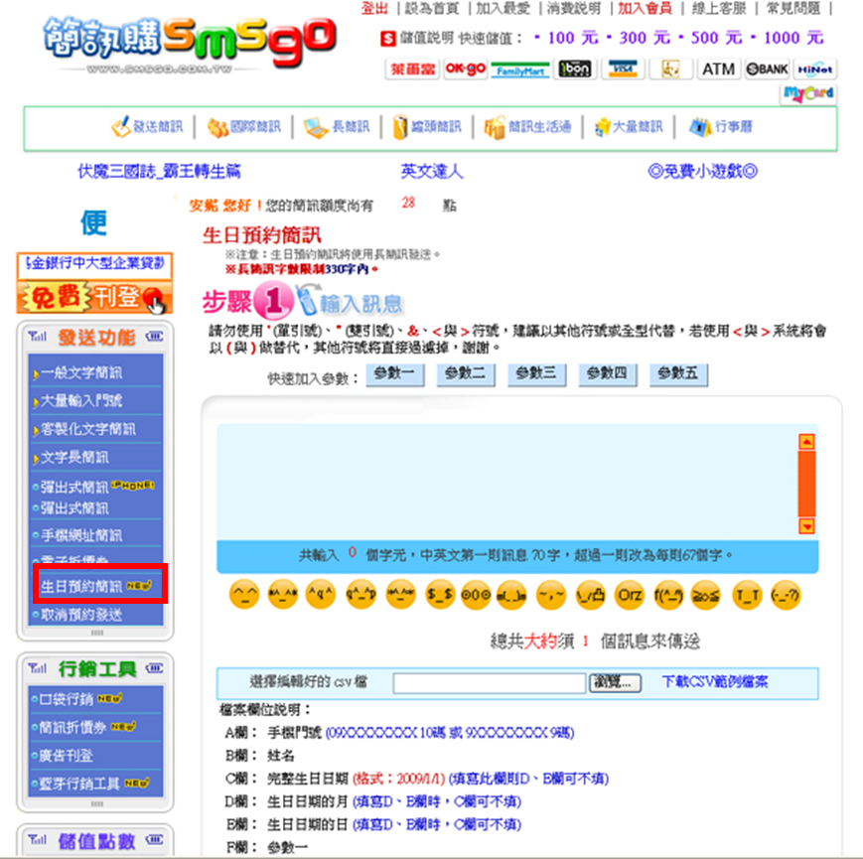Click the ATM payment icon
The width and height of the screenshot is (863, 859).
pyautogui.click(x=718, y=70)
